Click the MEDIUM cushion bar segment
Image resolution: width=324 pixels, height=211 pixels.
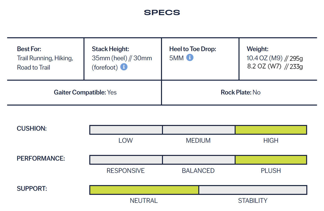(x=199, y=130)
